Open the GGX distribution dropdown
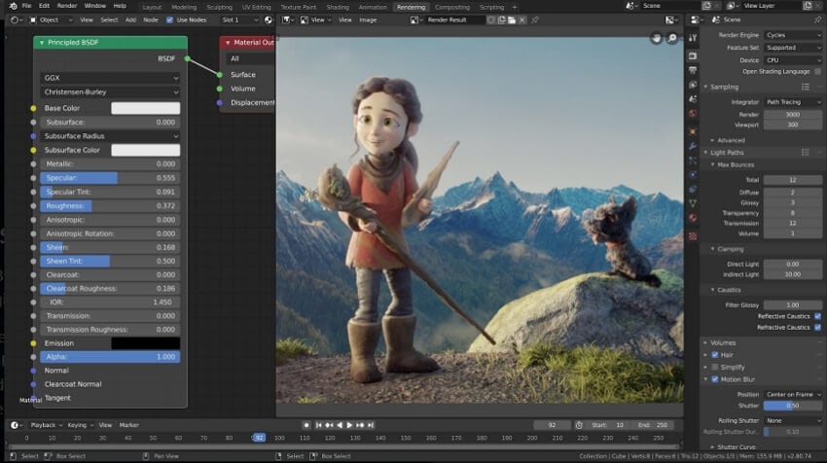The image size is (827, 463). point(110,78)
